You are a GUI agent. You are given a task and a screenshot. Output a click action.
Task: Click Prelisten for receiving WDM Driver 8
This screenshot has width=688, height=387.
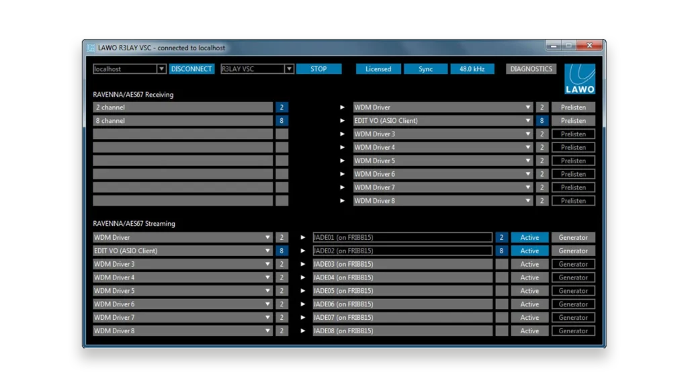573,201
